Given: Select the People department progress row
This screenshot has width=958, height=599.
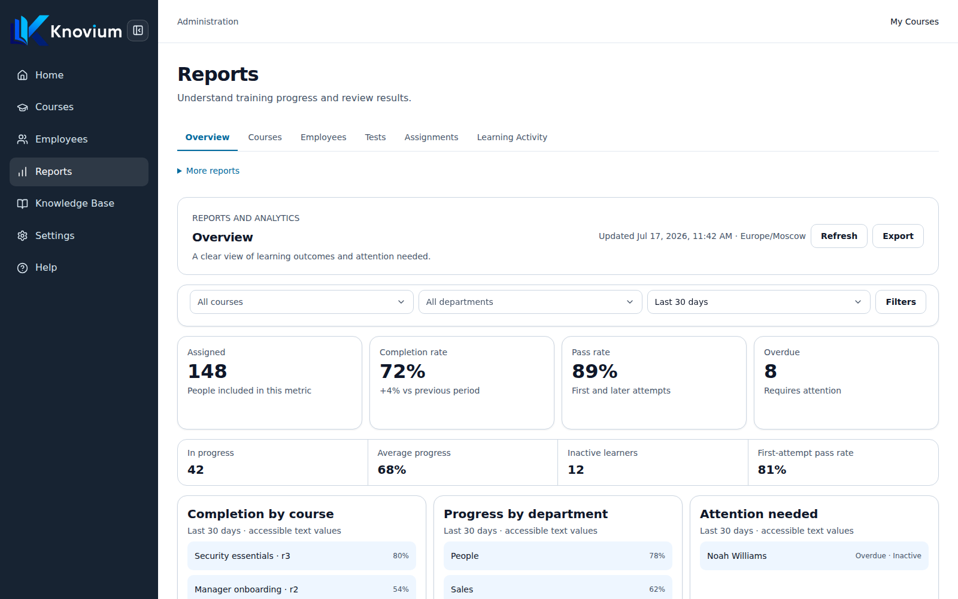Looking at the screenshot, I should [x=558, y=556].
